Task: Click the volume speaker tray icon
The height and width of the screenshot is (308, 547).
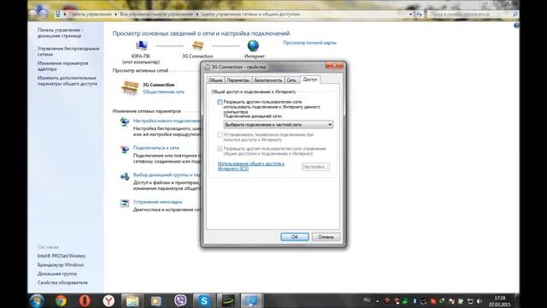Action: point(479,301)
